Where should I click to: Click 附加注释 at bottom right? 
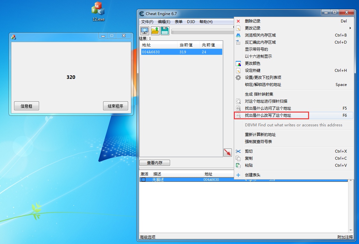click(x=345, y=237)
